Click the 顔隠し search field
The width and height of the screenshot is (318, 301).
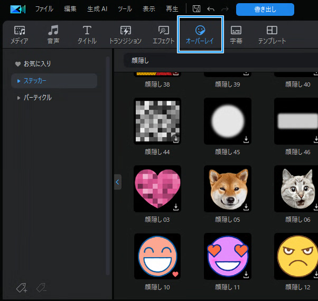point(221,60)
